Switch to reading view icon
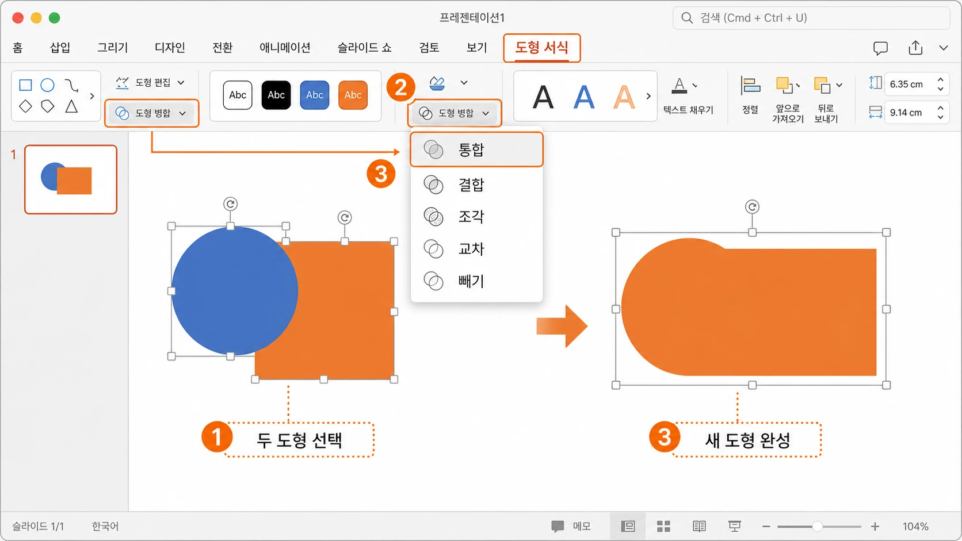 tap(699, 526)
